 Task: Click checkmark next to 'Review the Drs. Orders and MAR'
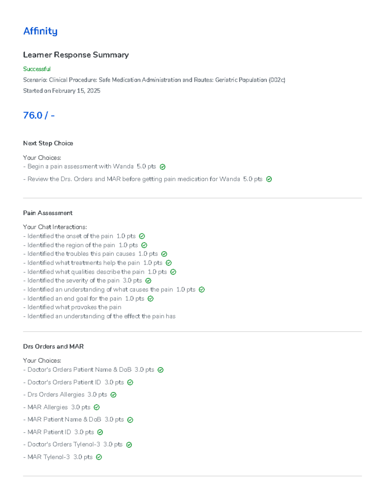269,179
